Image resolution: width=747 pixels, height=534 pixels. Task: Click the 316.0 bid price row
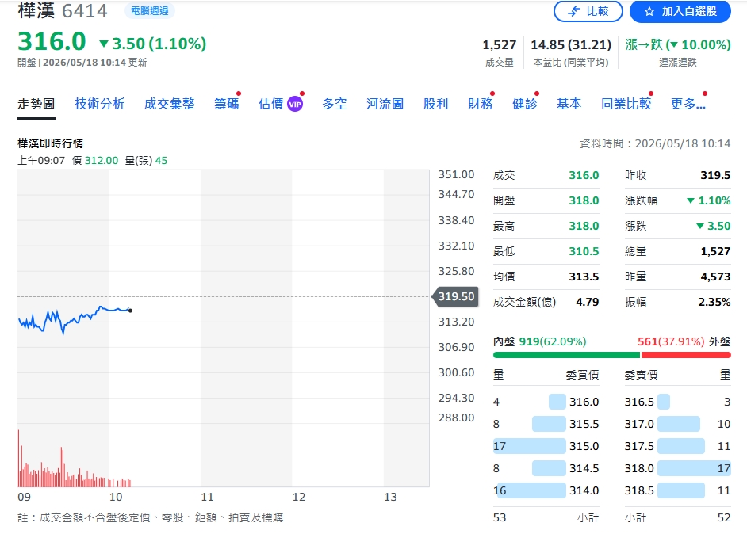click(546, 402)
